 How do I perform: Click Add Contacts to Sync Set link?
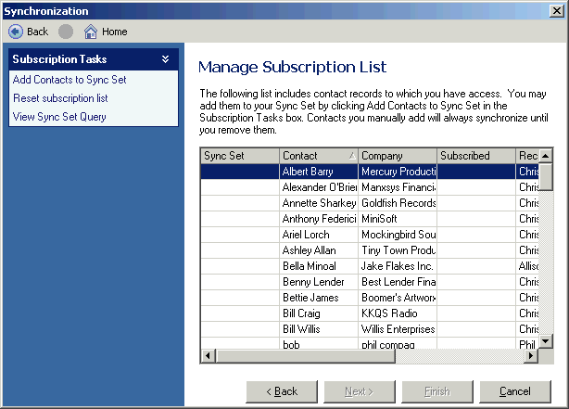pyautogui.click(x=70, y=80)
